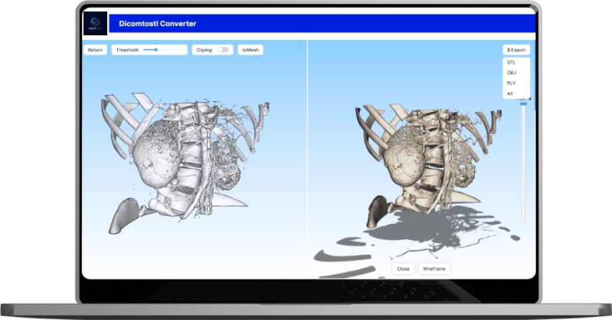
Task: Click the vertical slider's top handle
Action: 523,103
